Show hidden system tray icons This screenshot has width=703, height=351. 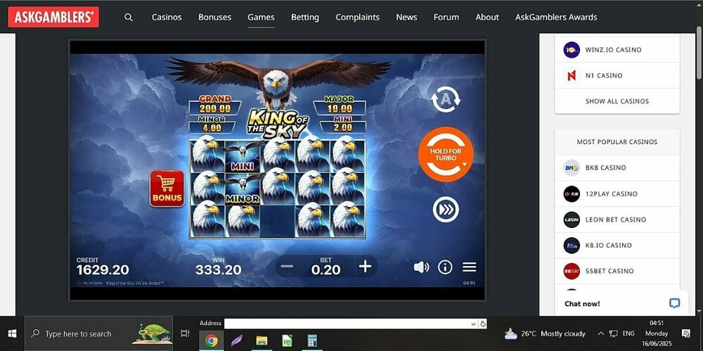click(601, 333)
